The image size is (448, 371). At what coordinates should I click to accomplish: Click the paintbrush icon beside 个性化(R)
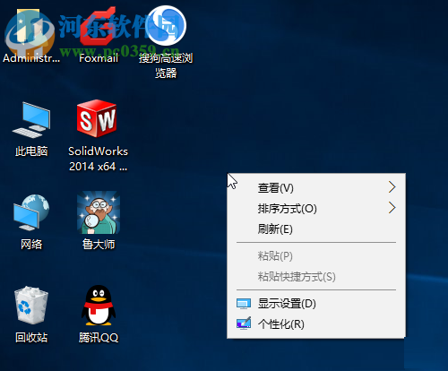pos(244,324)
